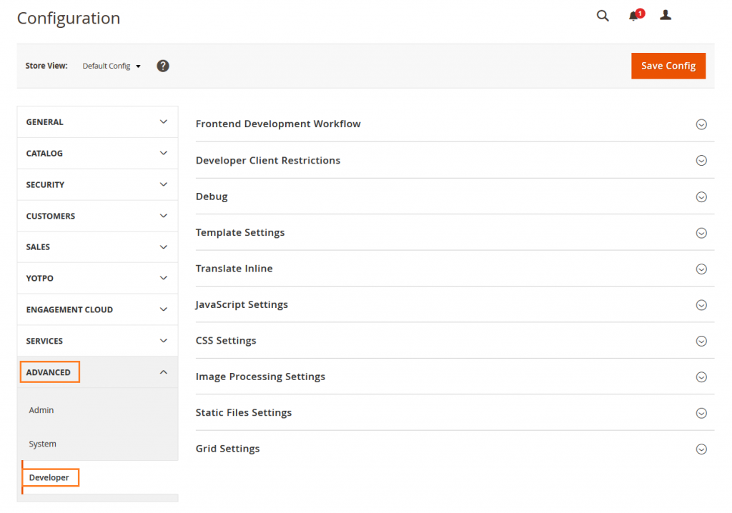Image resolution: width=732 pixels, height=513 pixels.
Task: Click the CSS Settings heading
Action: click(x=226, y=340)
